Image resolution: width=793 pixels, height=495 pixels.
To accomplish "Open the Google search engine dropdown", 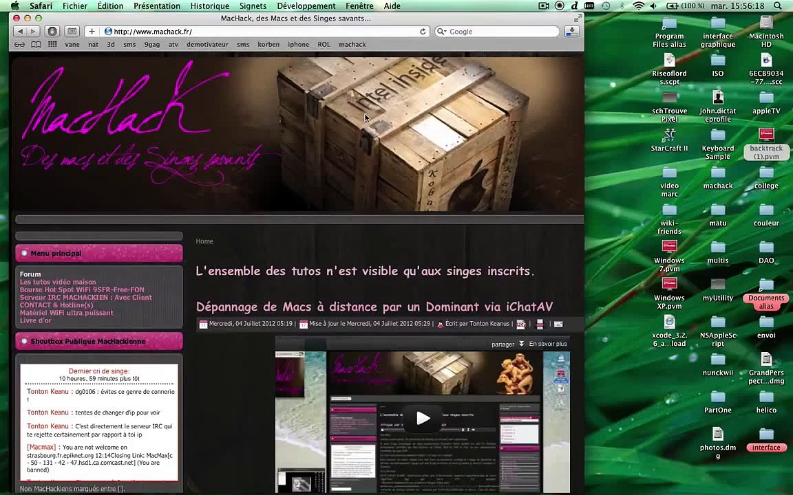I will point(441,32).
